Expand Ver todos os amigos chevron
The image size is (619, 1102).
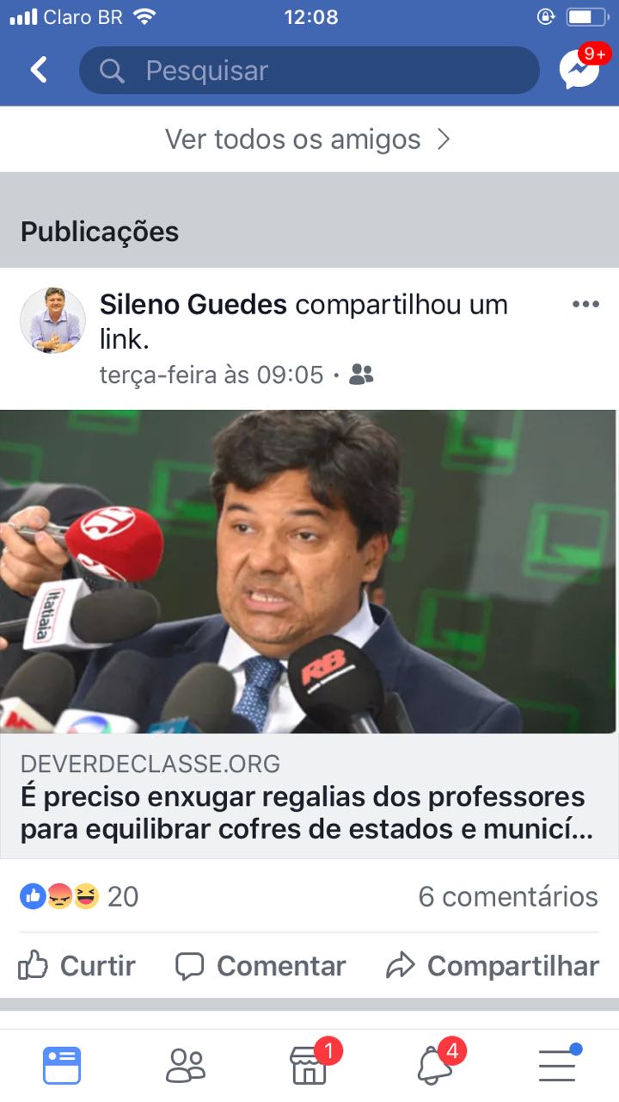[444, 139]
